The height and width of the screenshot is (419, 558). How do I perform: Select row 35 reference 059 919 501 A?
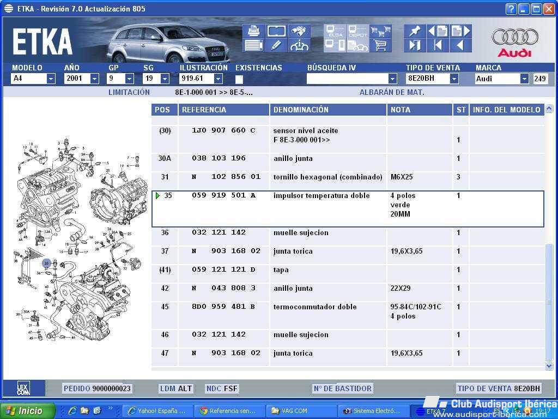click(x=348, y=209)
